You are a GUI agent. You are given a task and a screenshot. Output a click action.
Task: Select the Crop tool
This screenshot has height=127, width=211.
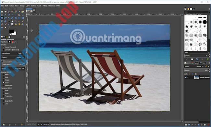22,15
